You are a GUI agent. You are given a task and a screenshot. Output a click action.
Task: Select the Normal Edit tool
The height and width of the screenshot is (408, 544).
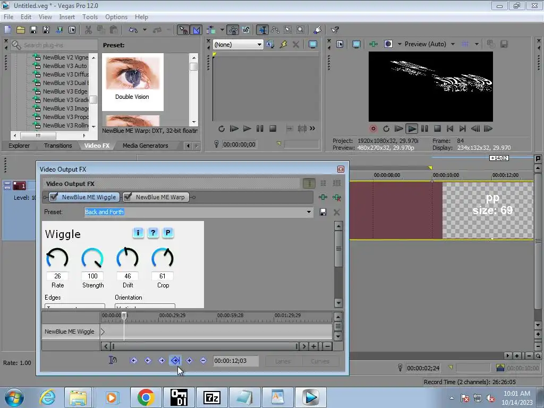pos(262,30)
